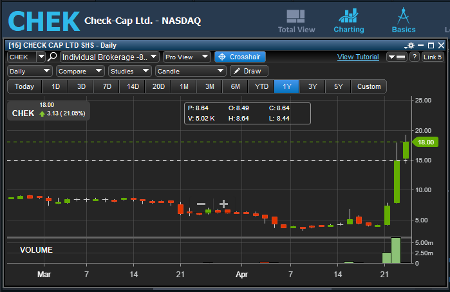
Task: Open the help question mark button
Action: coord(414,57)
